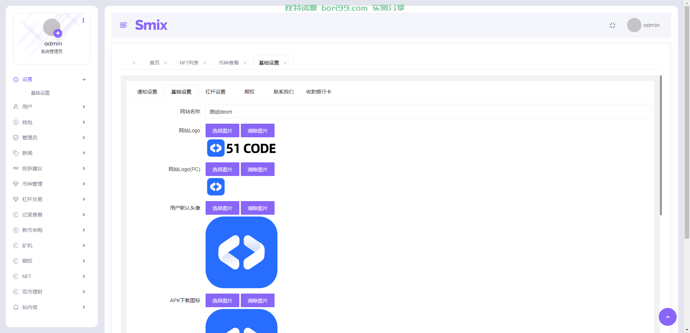Clear the APK下载图标 image
690x333 pixels.
coord(258,300)
